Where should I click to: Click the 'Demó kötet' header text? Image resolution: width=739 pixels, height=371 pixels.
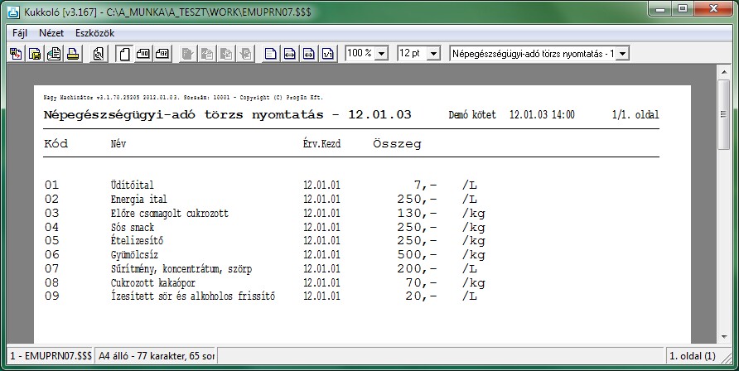coord(472,115)
